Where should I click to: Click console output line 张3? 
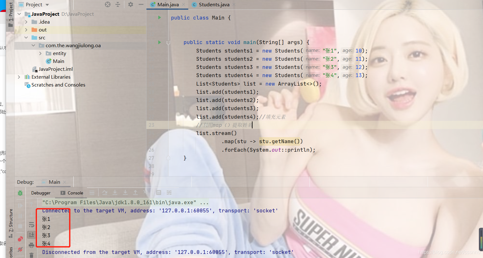tap(46, 235)
